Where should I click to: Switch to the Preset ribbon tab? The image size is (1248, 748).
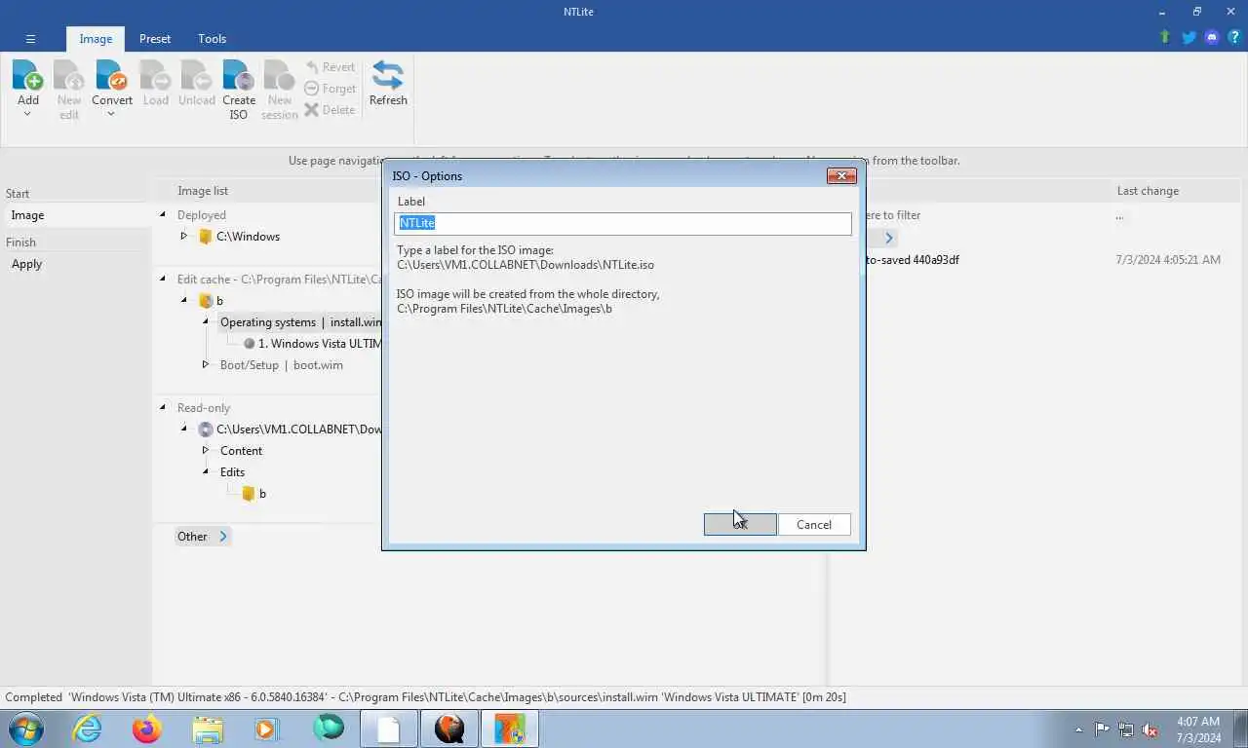(x=154, y=39)
